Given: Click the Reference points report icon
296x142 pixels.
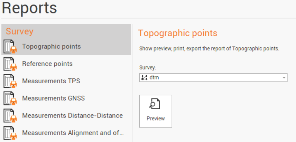Looking at the screenshot, I should (10, 64).
